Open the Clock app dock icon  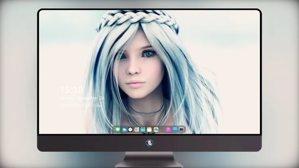(130, 129)
